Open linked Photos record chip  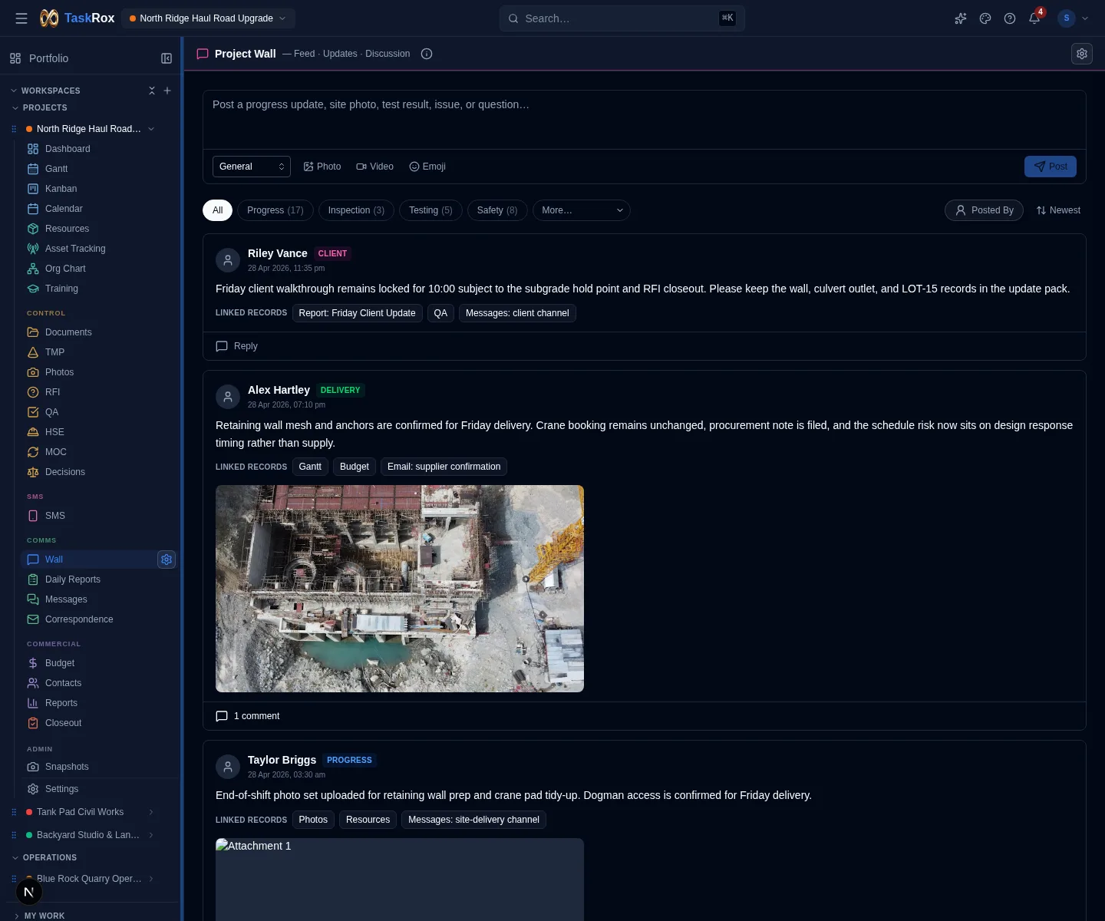[313, 820]
